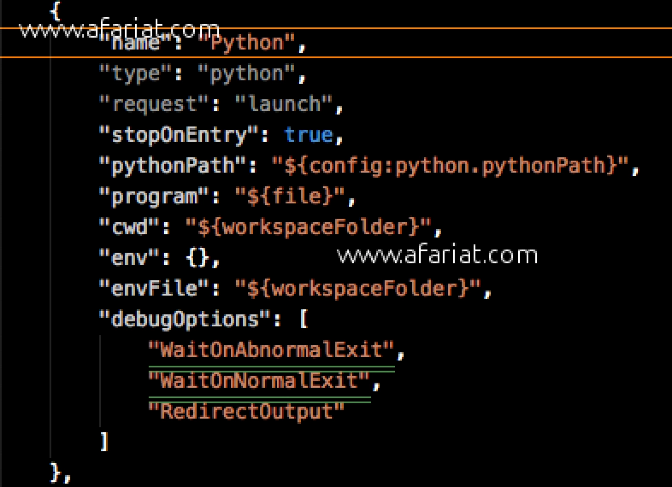Screen dimensions: 672x487
Task: Click the "Python" name value
Action: point(246,43)
